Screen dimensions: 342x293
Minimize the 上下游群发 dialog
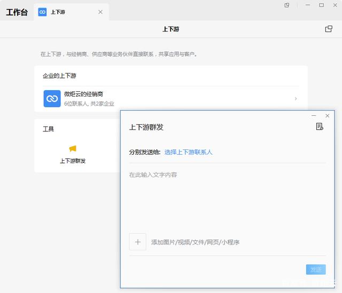314,116
